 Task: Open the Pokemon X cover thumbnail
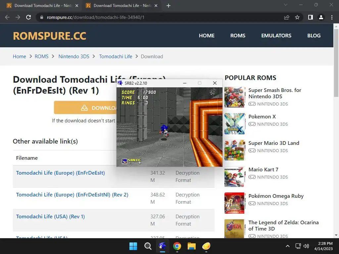[x=235, y=124]
